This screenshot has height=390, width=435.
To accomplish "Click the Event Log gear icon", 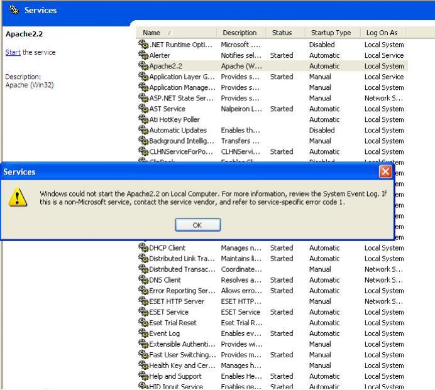I will (143, 333).
